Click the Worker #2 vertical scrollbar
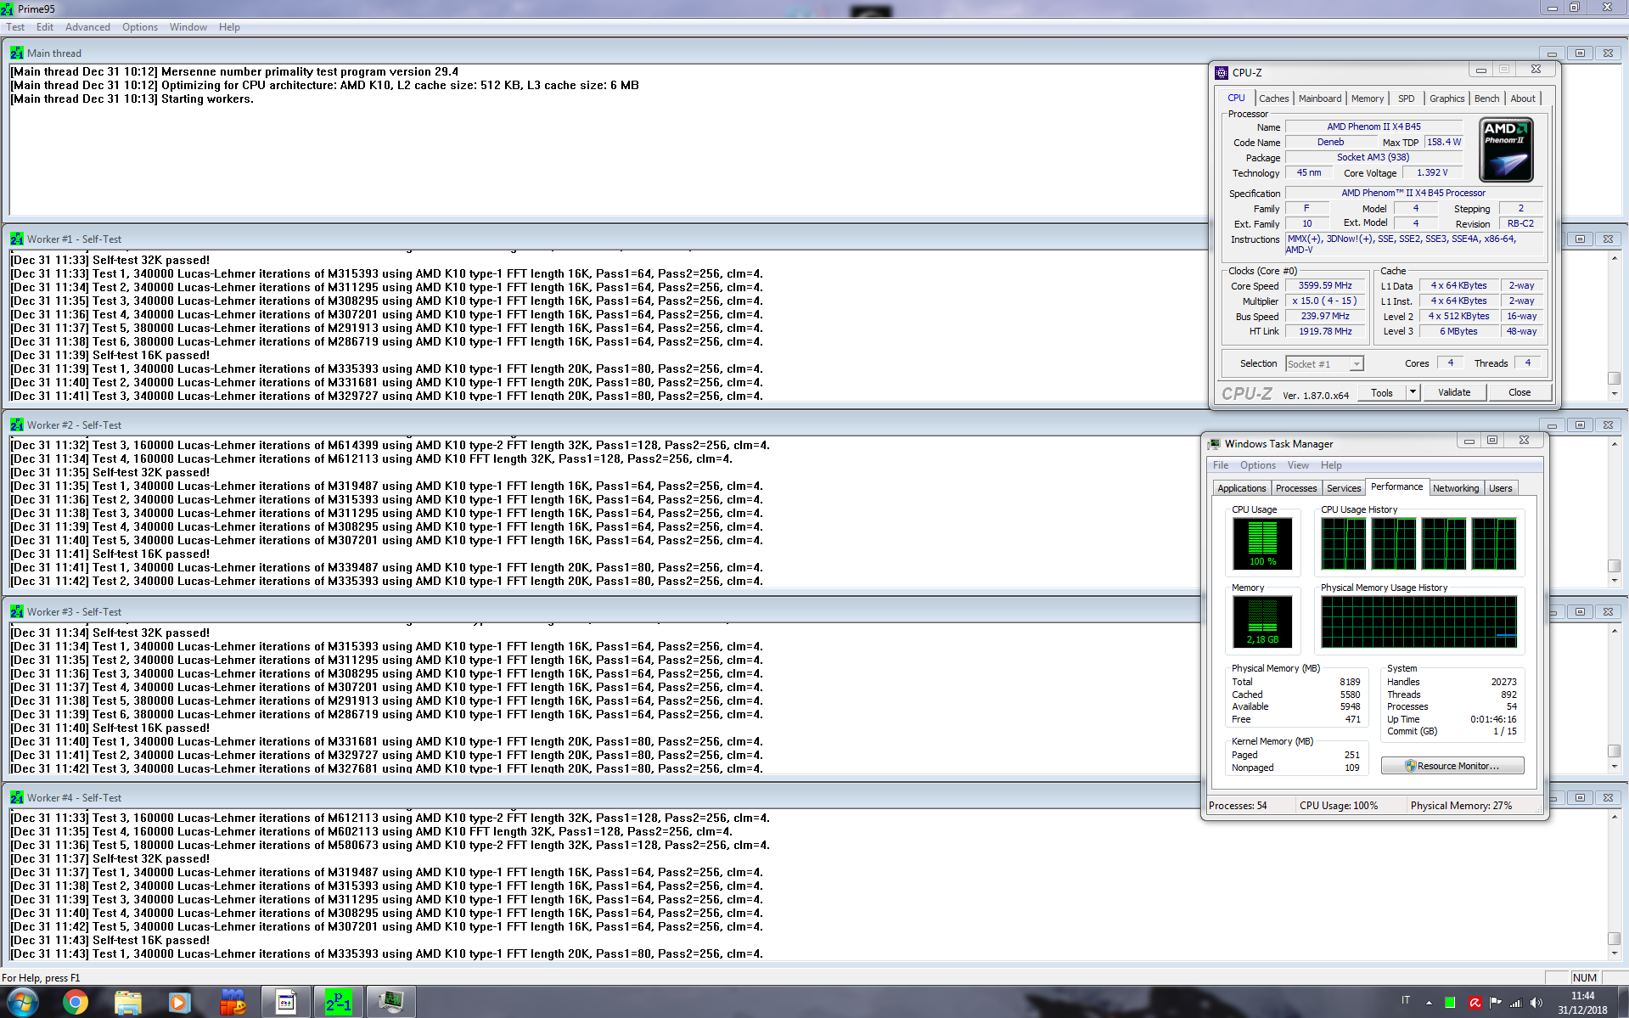1629x1018 pixels. click(1615, 512)
